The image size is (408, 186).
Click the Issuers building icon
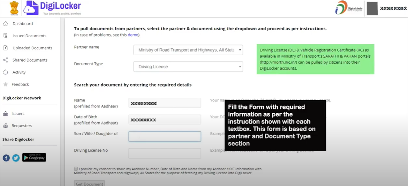(6, 114)
